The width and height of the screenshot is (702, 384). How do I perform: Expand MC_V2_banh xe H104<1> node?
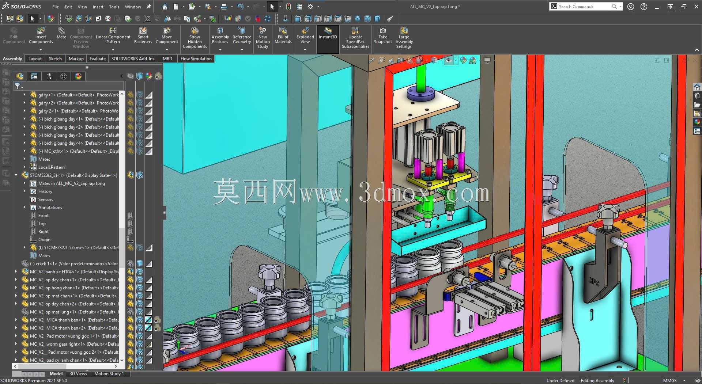(16, 272)
